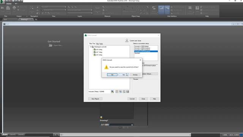Click the DWG Convert ribbon icon
This screenshot has height=137, width=243.
pyautogui.click(x=8, y=8)
